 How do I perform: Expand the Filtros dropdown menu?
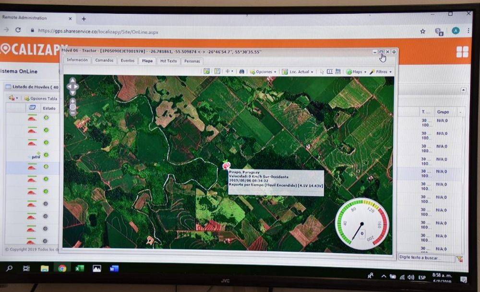click(381, 72)
